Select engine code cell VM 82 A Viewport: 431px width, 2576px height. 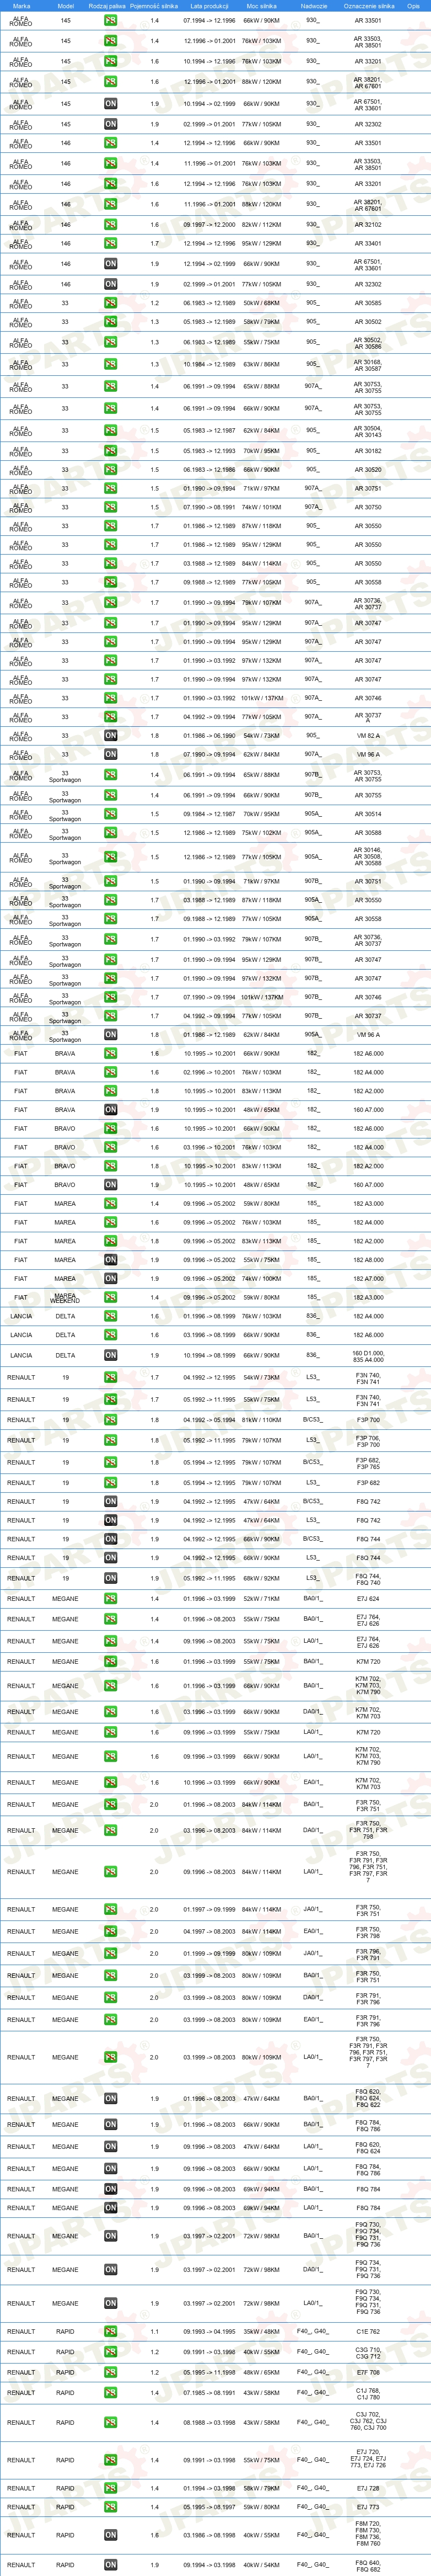point(367,736)
